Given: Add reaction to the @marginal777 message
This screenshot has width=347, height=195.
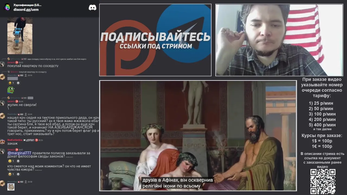Looking at the screenshot, I should 18,161.
